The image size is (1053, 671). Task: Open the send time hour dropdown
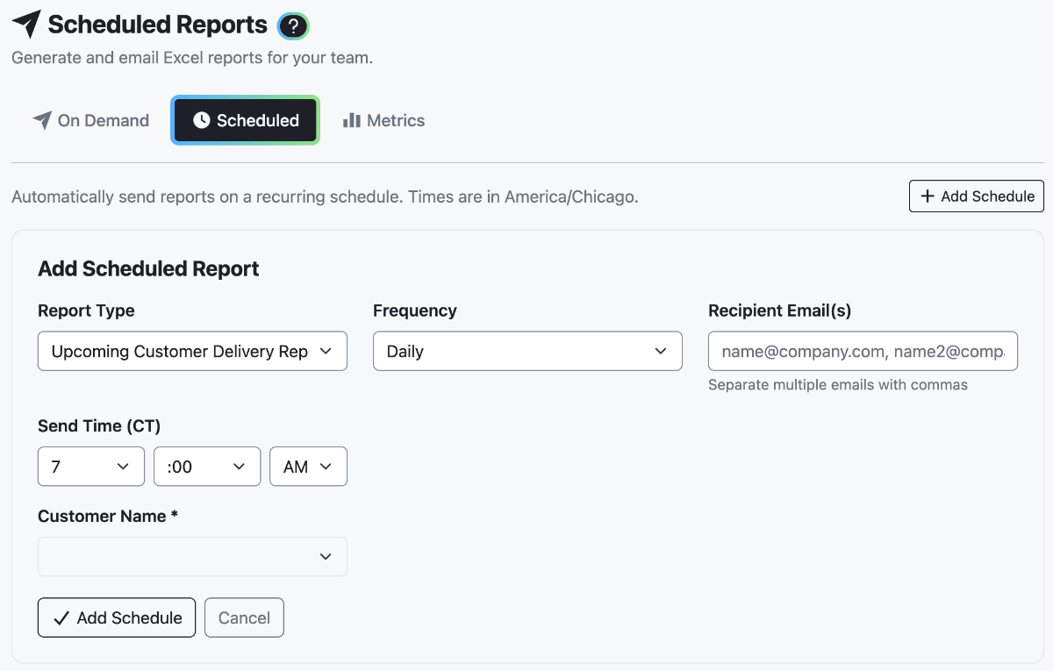coord(91,467)
